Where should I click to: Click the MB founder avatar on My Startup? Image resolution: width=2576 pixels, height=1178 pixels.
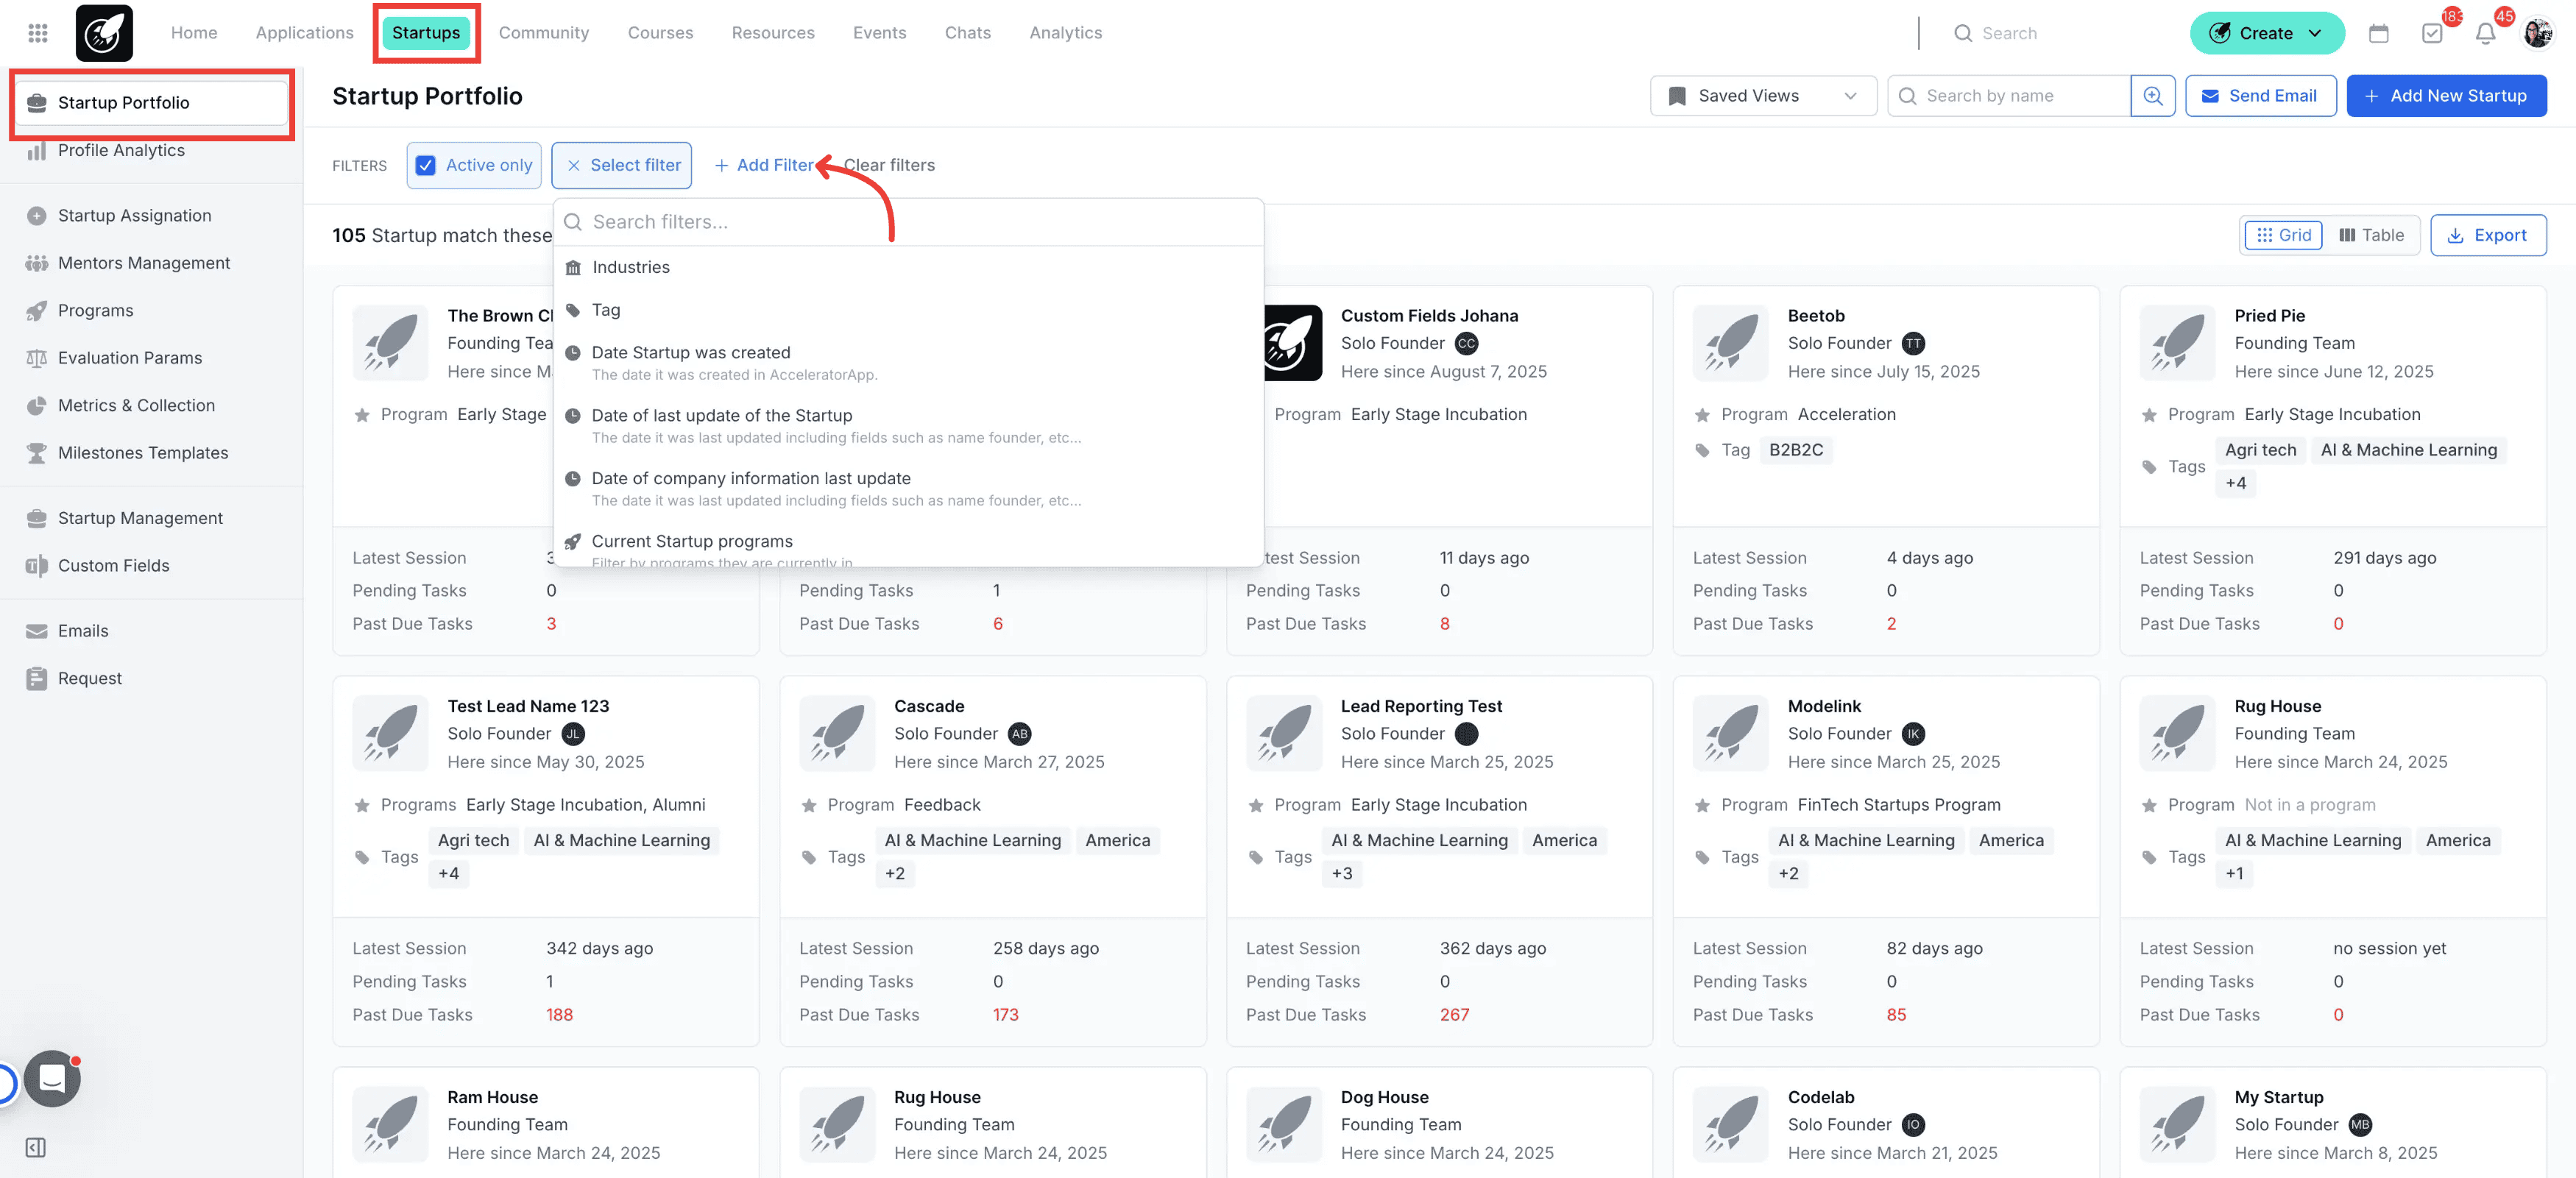[x=2360, y=1124]
